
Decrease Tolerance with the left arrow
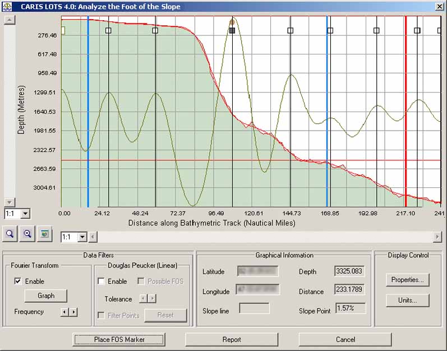click(x=144, y=299)
